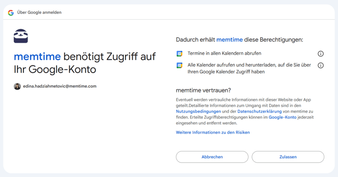Open the Google-Konto link

tap(282, 117)
